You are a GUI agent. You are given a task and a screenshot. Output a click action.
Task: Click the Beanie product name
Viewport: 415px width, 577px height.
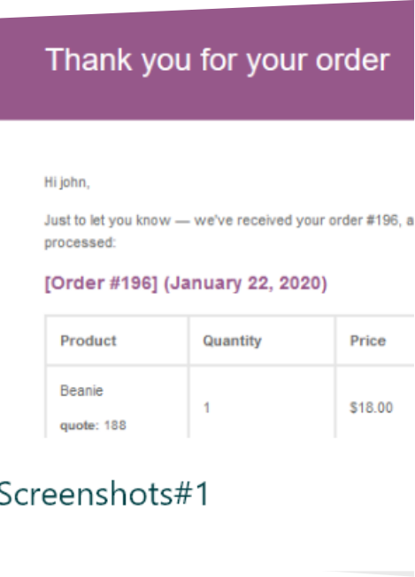pyautogui.click(x=81, y=390)
